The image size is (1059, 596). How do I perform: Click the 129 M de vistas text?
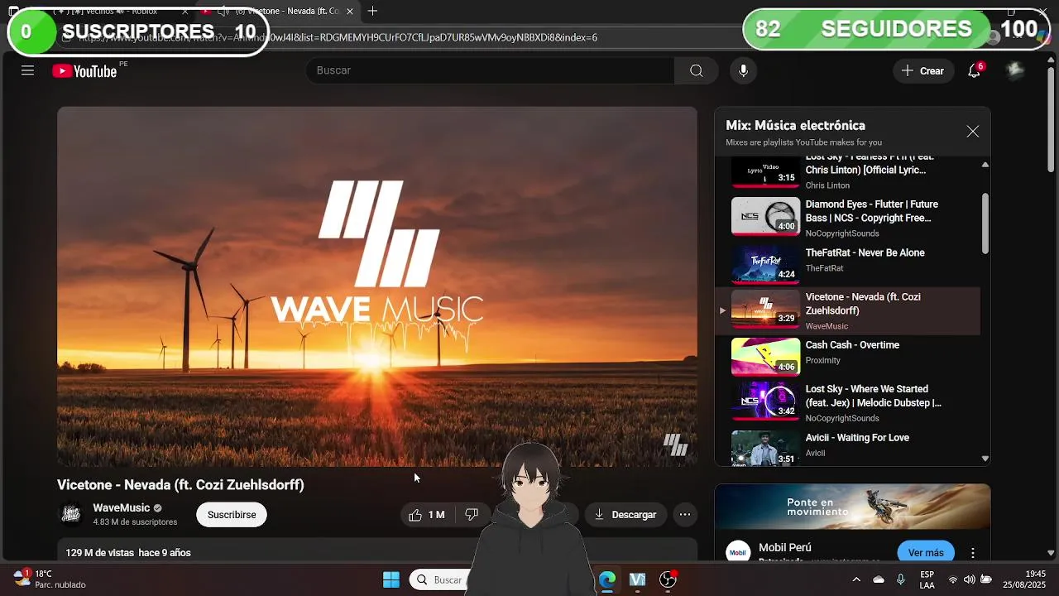point(100,552)
